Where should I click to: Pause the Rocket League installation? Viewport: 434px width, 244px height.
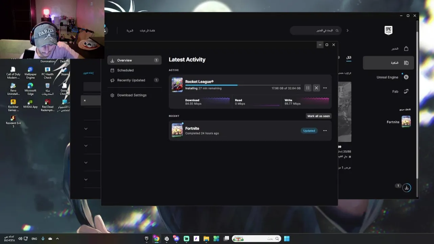(x=308, y=88)
